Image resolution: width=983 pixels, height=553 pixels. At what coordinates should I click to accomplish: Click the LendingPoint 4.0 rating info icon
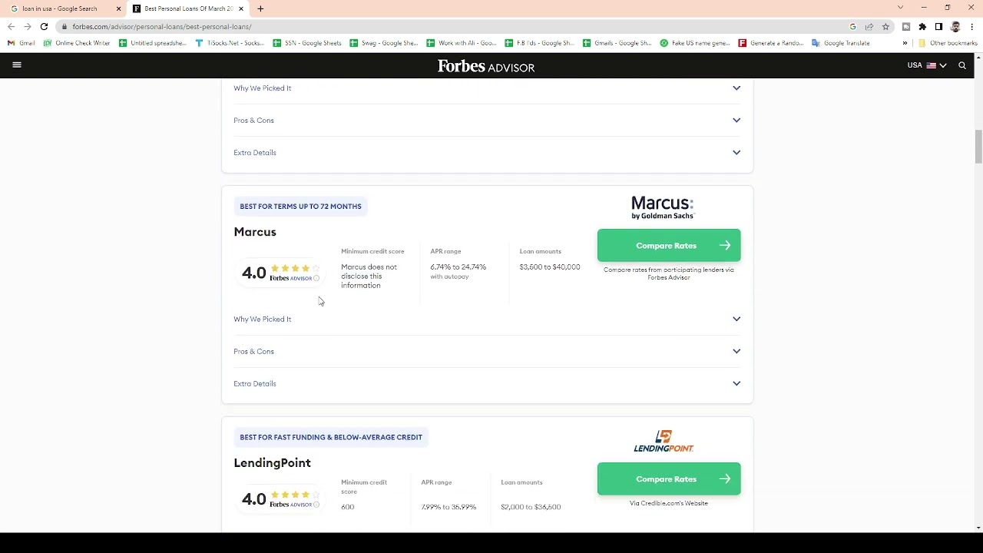(316, 505)
